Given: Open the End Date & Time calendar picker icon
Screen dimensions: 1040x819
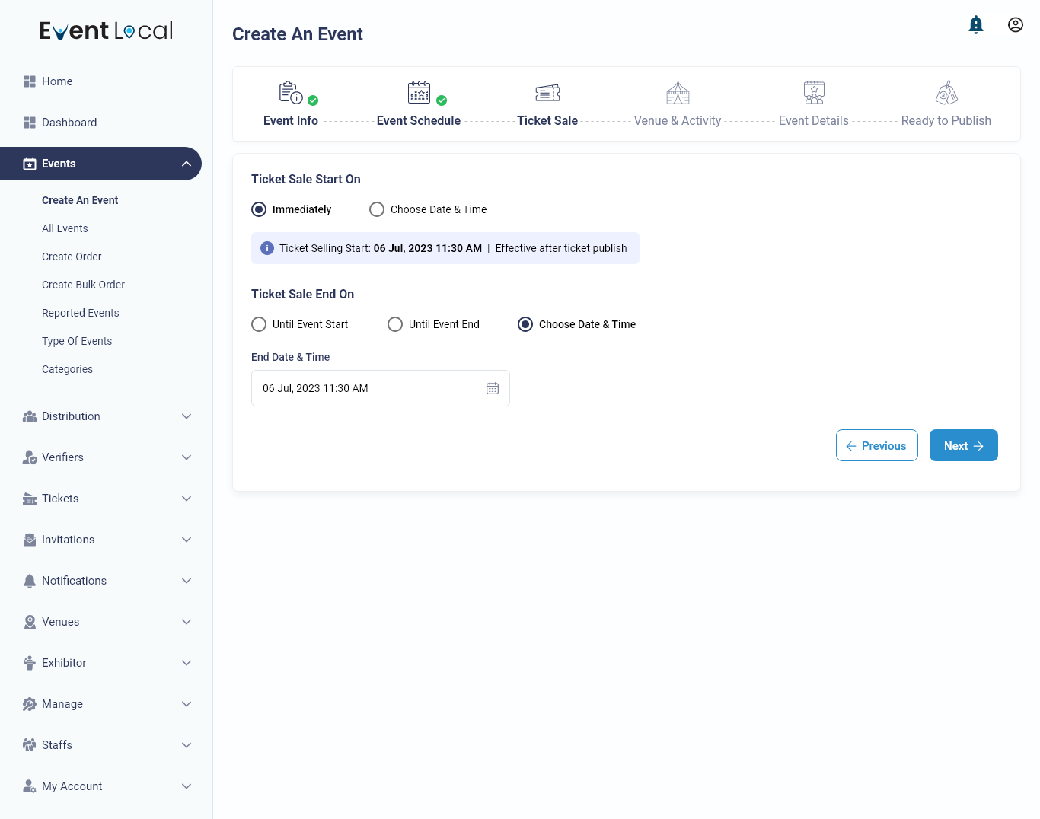Looking at the screenshot, I should coord(493,387).
